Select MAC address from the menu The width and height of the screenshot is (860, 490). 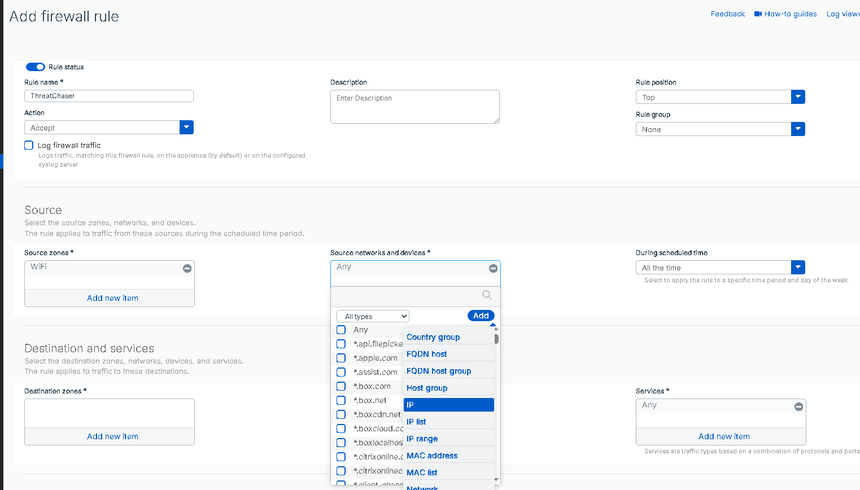coord(432,456)
